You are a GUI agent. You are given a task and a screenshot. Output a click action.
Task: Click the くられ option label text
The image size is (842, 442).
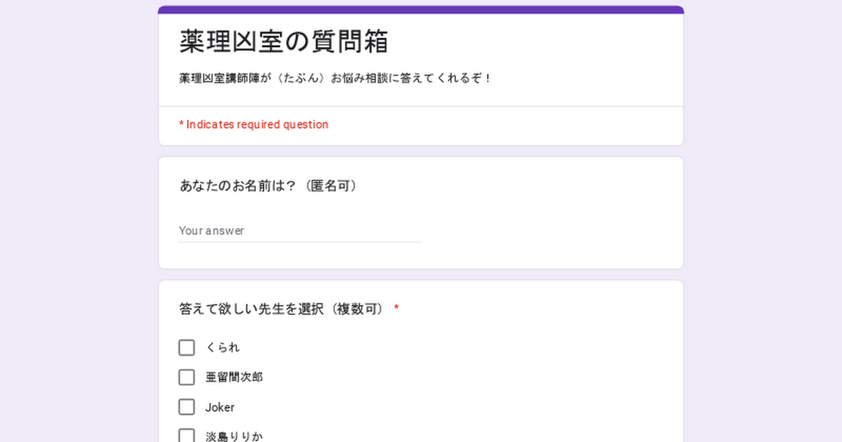point(222,347)
